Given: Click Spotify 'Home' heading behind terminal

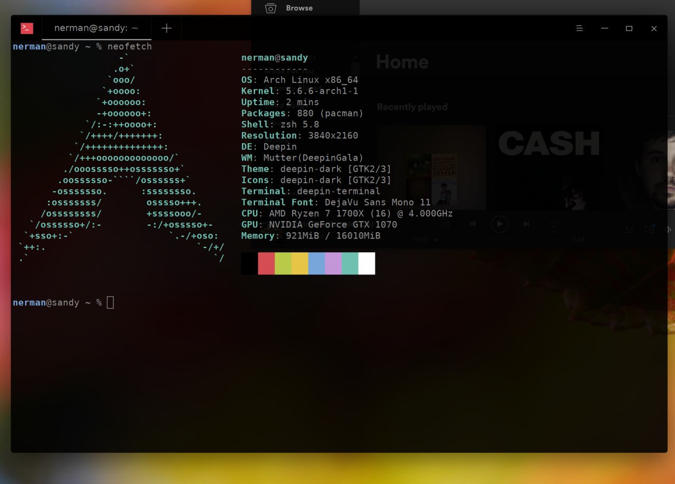Looking at the screenshot, I should (402, 62).
